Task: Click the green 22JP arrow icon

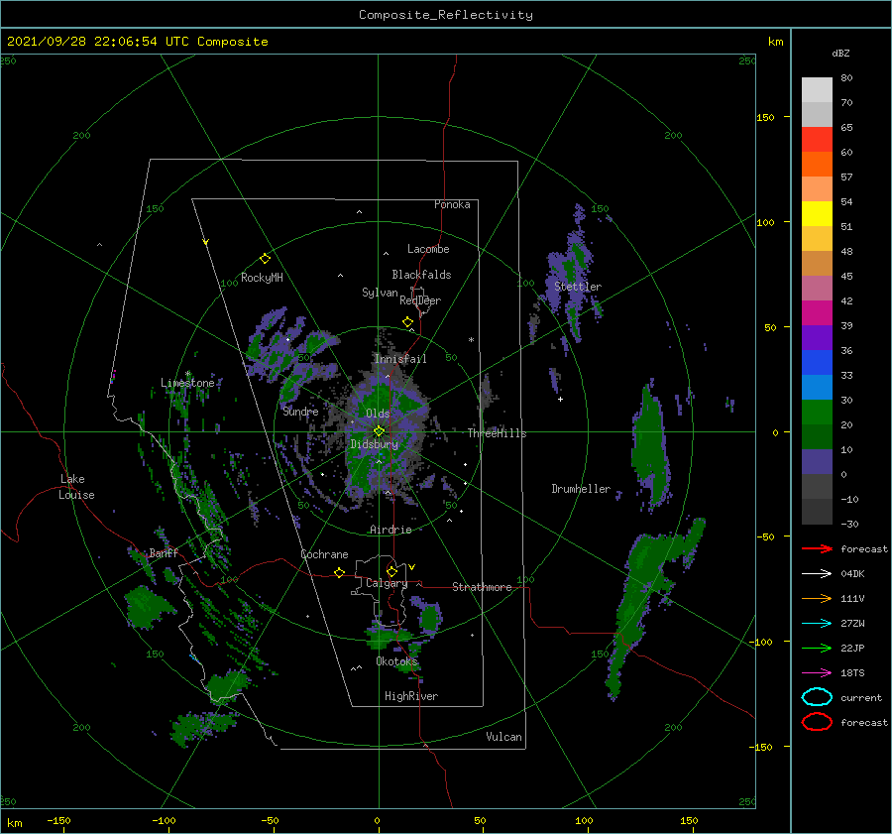Action: coord(817,648)
